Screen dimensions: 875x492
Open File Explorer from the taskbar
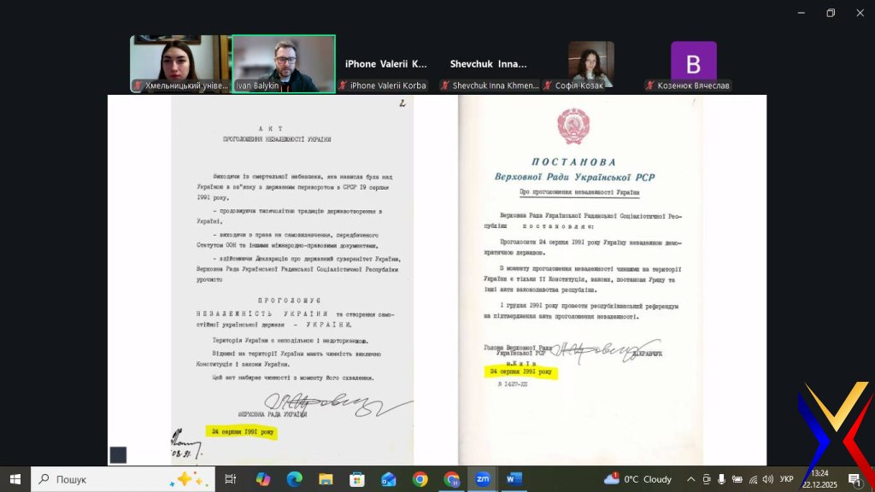click(x=326, y=479)
